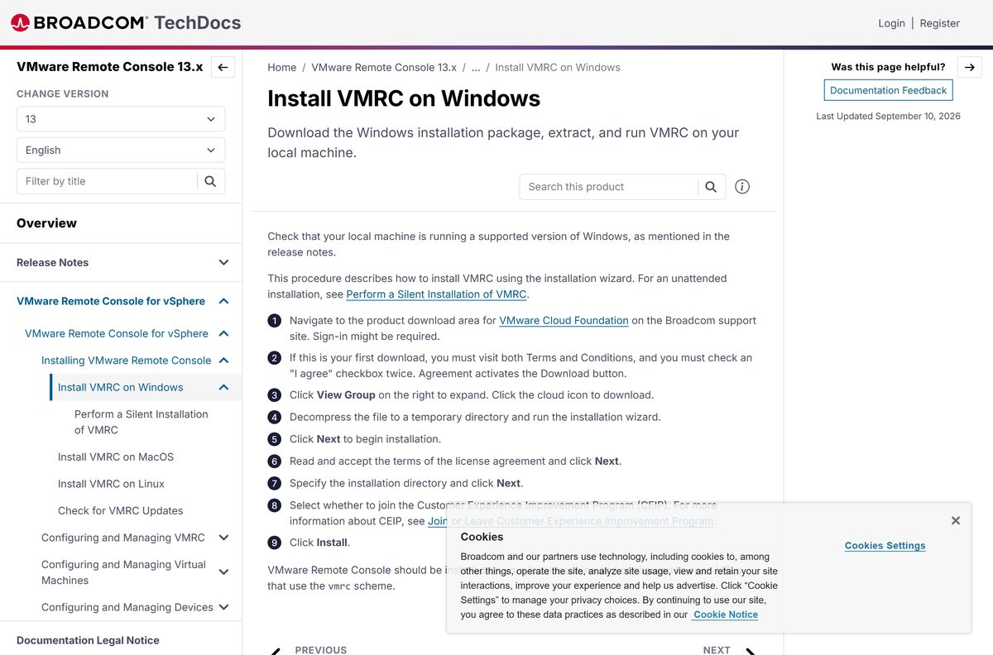This screenshot has width=993, height=655.
Task: Open VMware Cloud Foundation link
Action: coord(564,321)
